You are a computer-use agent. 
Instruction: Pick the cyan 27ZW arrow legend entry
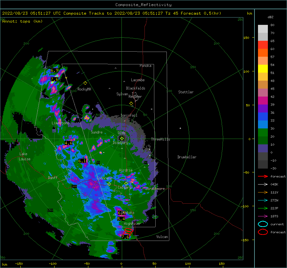263,200
